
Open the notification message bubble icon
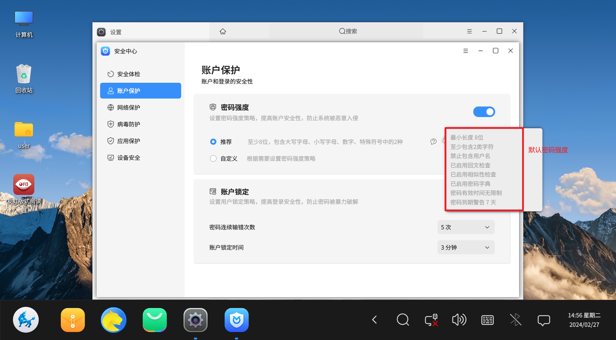coord(543,320)
